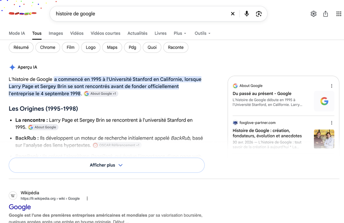Image resolution: width=344 pixels, height=223 pixels.
Task: Open About Google +1 source chip
Action: click(101, 94)
